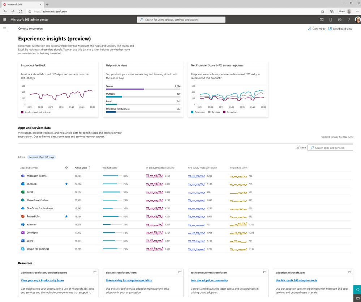Open the browser Guest profile button
The image size is (361, 302).
click(x=345, y=11)
